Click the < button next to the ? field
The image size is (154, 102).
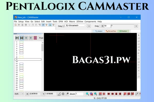pyautogui.click(x=136, y=26)
